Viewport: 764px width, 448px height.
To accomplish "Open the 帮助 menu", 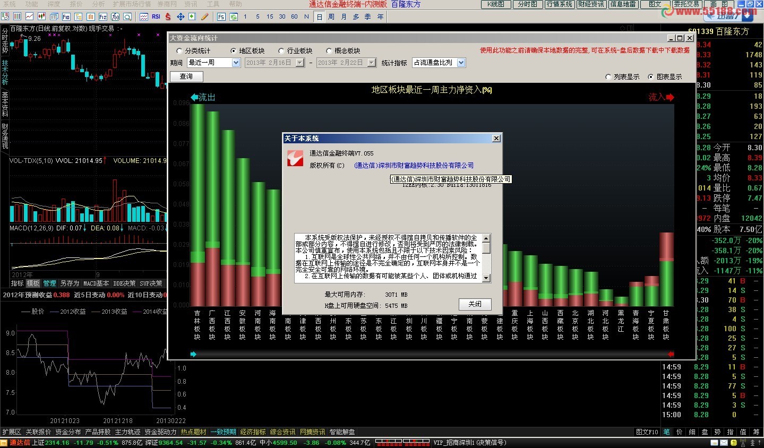I will 235,4.
